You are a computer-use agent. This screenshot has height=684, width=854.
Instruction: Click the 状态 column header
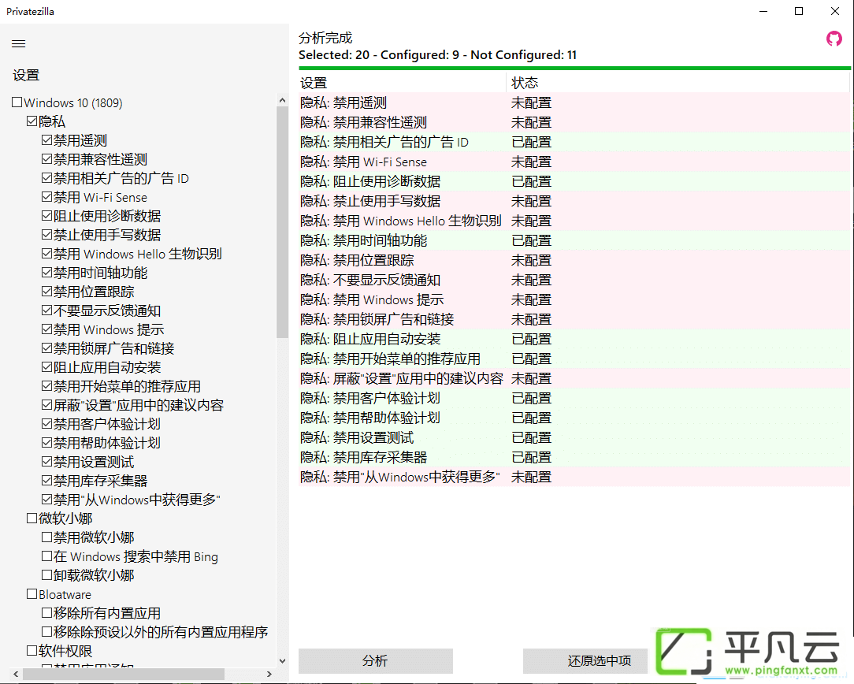678,83
